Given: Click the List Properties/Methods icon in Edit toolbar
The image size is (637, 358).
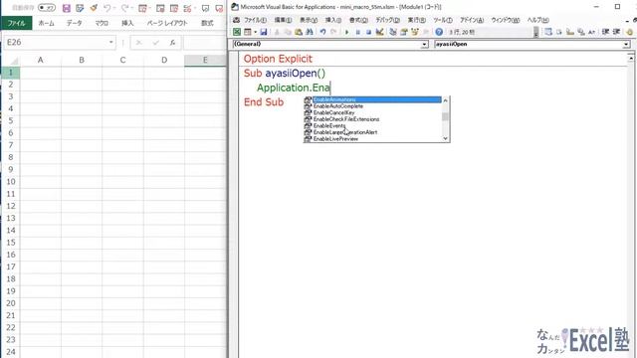Looking at the screenshot, I should (548, 32).
